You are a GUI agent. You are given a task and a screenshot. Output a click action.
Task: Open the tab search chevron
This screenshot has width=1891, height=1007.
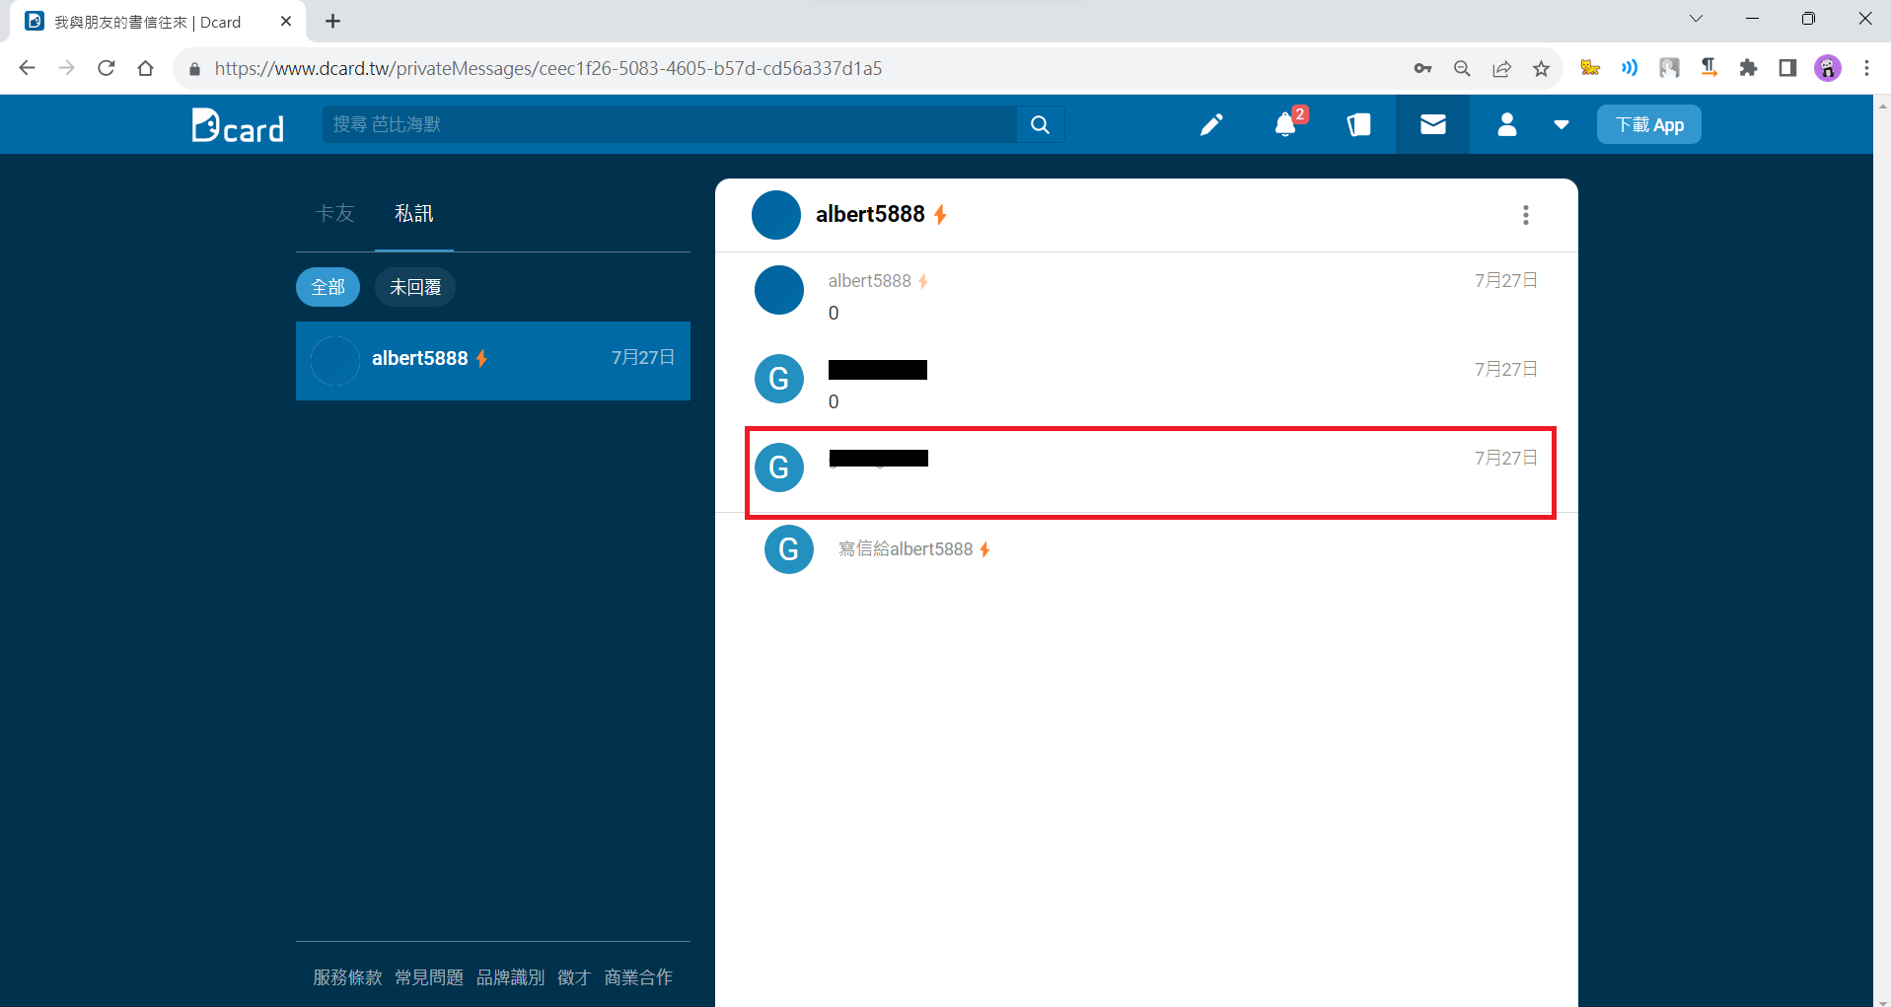tap(1696, 19)
